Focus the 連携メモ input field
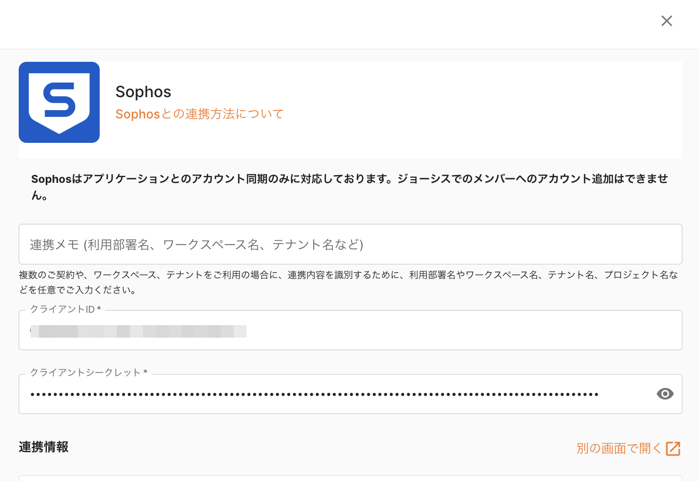The height and width of the screenshot is (481, 699). (350, 244)
